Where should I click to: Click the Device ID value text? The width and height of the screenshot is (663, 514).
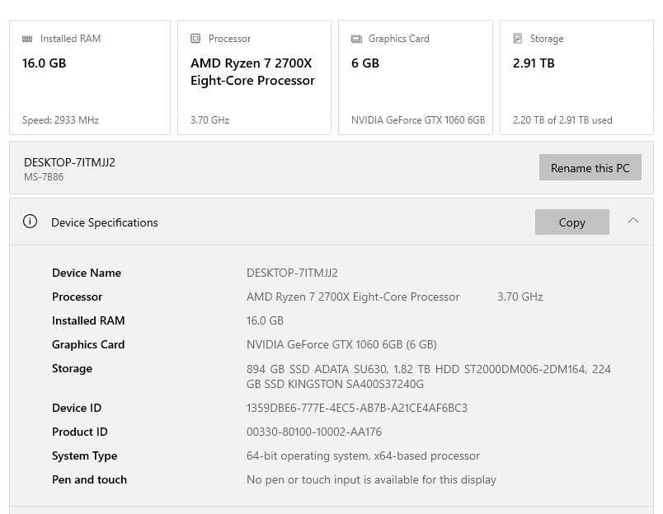(x=357, y=408)
